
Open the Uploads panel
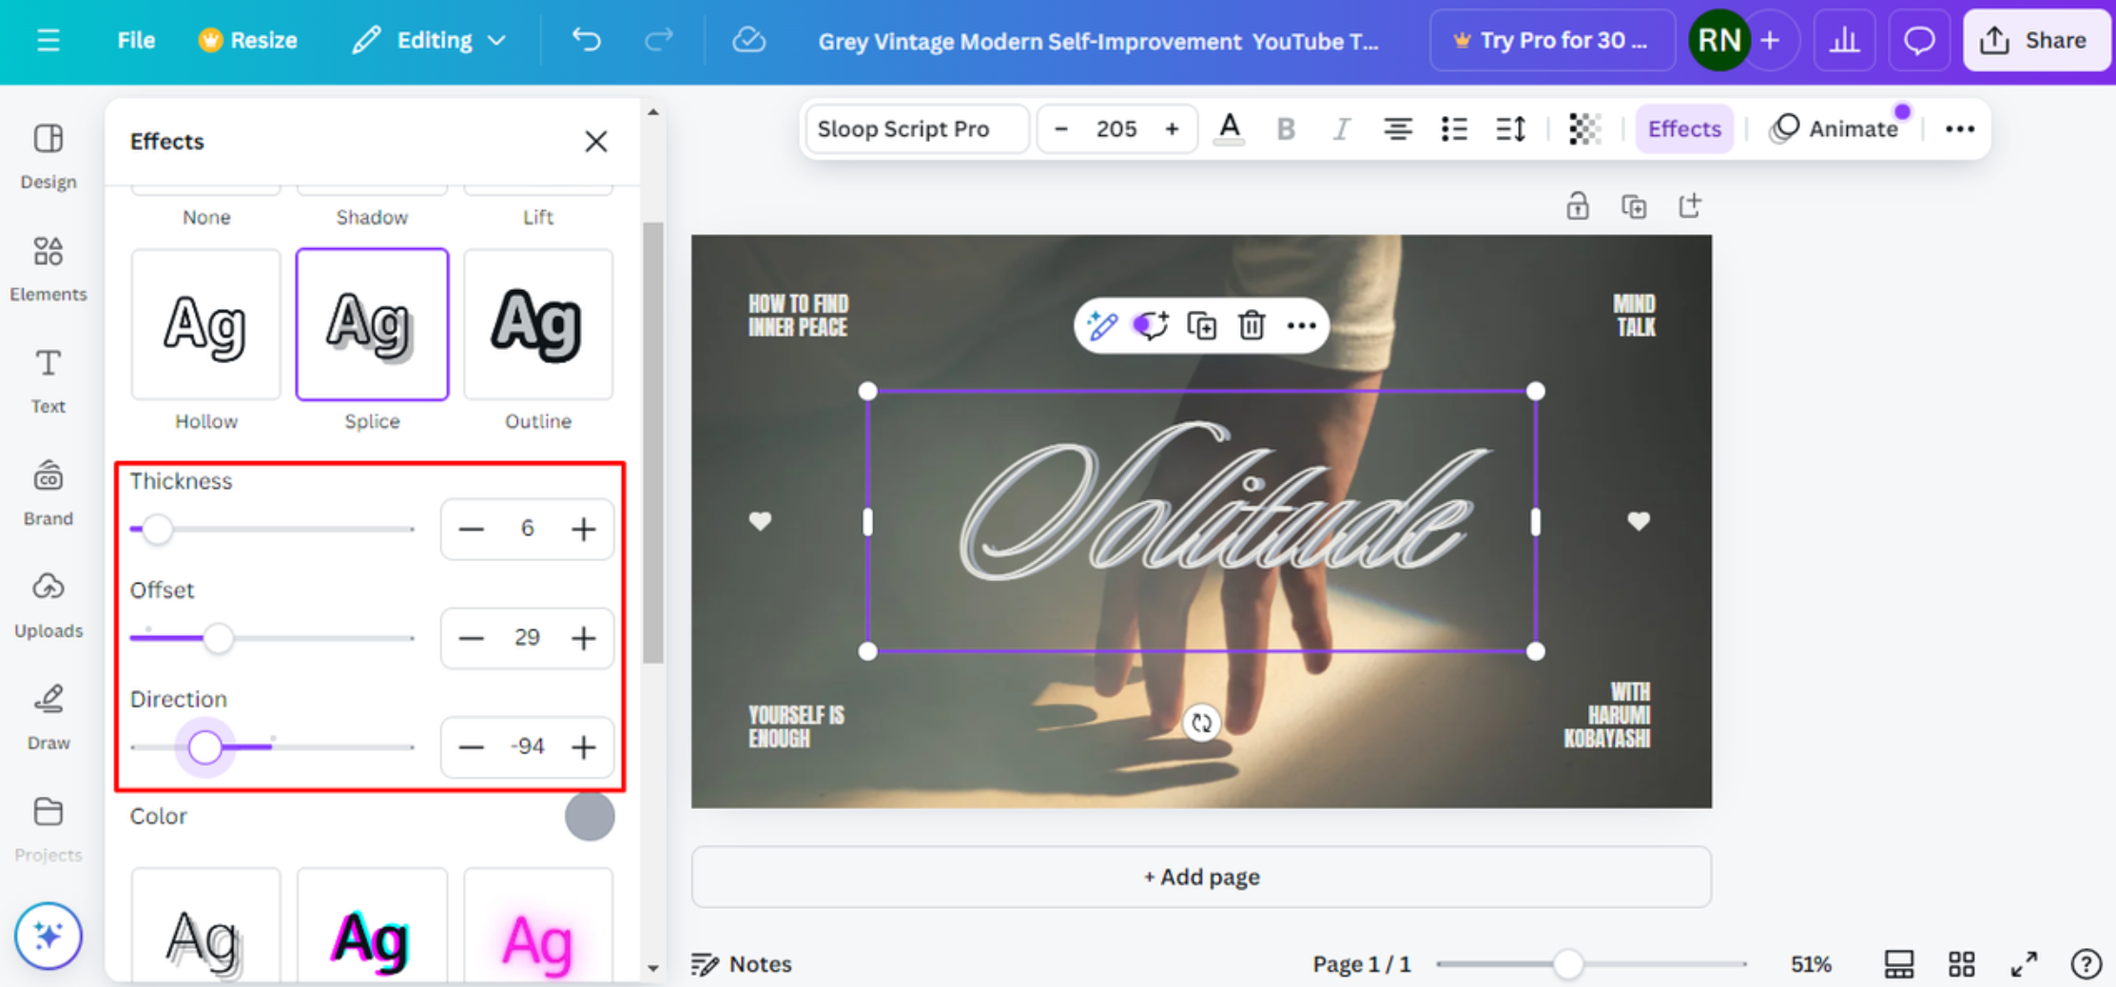pyautogui.click(x=48, y=603)
